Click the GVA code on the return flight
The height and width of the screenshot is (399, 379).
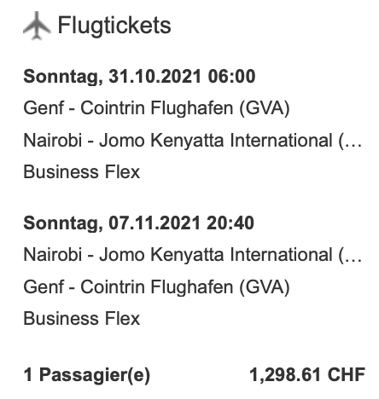(x=265, y=286)
